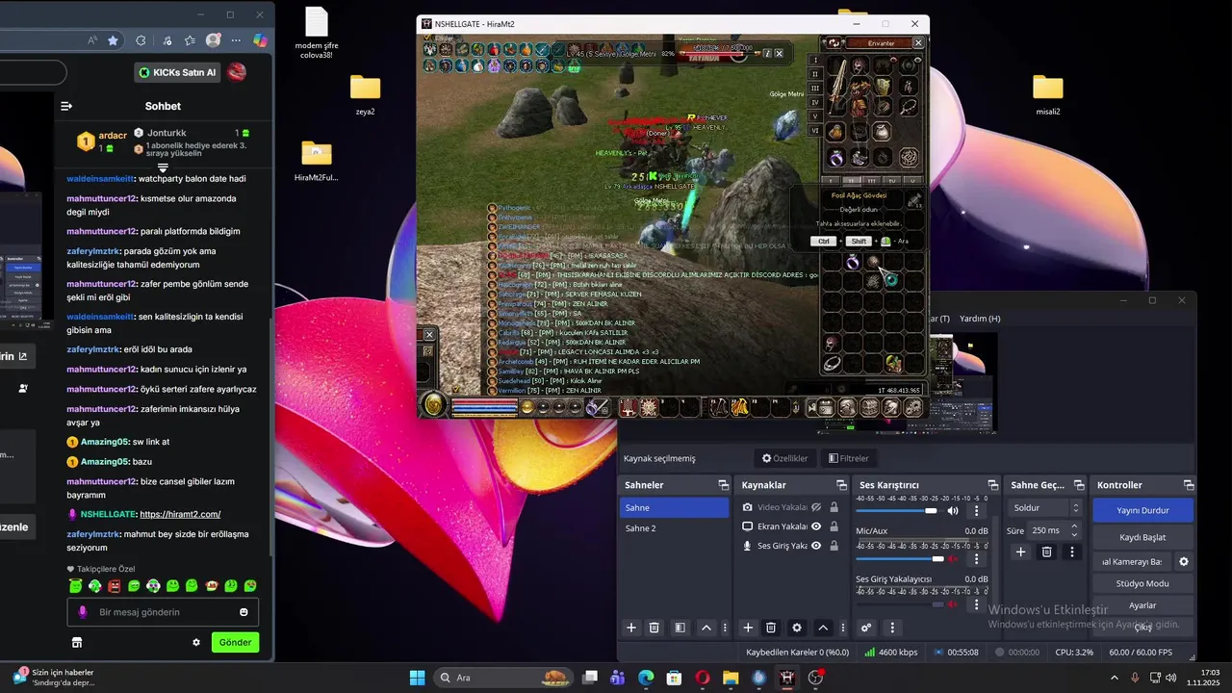Close the target info bar in game
Image resolution: width=1232 pixels, height=693 pixels.
pyautogui.click(x=779, y=53)
